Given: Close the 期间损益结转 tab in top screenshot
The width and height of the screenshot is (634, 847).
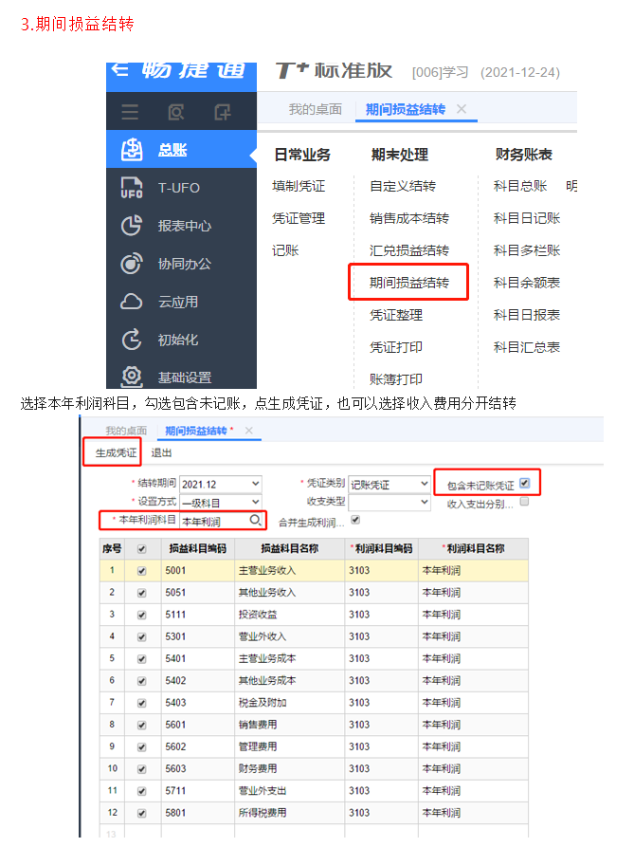Looking at the screenshot, I should click(462, 109).
